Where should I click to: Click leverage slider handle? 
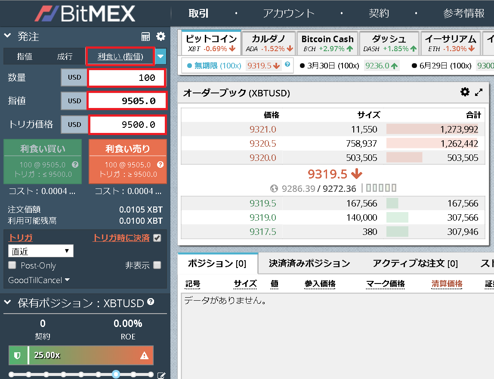click(116, 374)
